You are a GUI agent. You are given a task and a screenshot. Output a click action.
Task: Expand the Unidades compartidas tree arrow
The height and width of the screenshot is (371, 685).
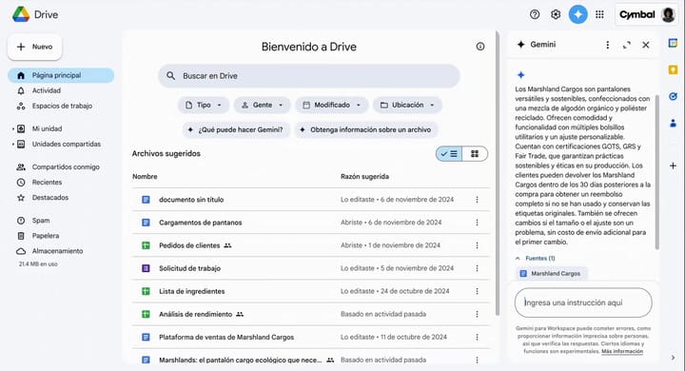point(13,145)
